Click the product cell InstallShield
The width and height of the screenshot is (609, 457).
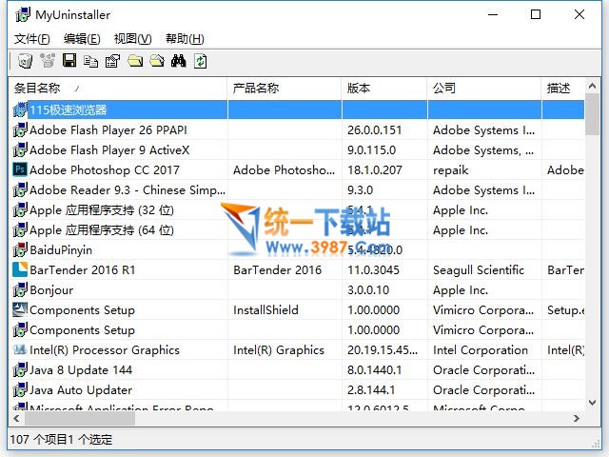tap(266, 309)
